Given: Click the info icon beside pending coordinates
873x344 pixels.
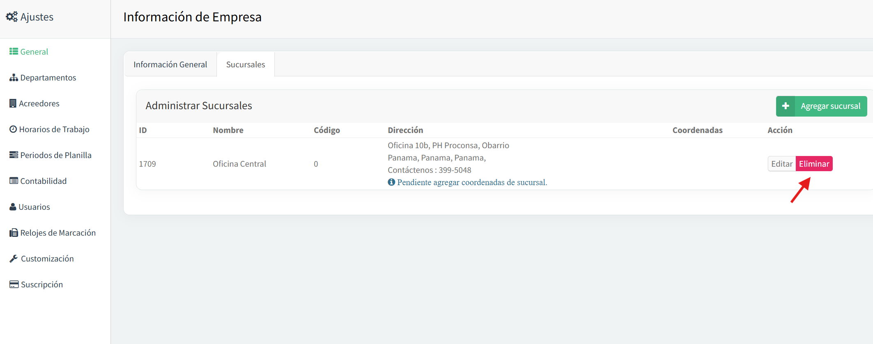Looking at the screenshot, I should click(391, 182).
